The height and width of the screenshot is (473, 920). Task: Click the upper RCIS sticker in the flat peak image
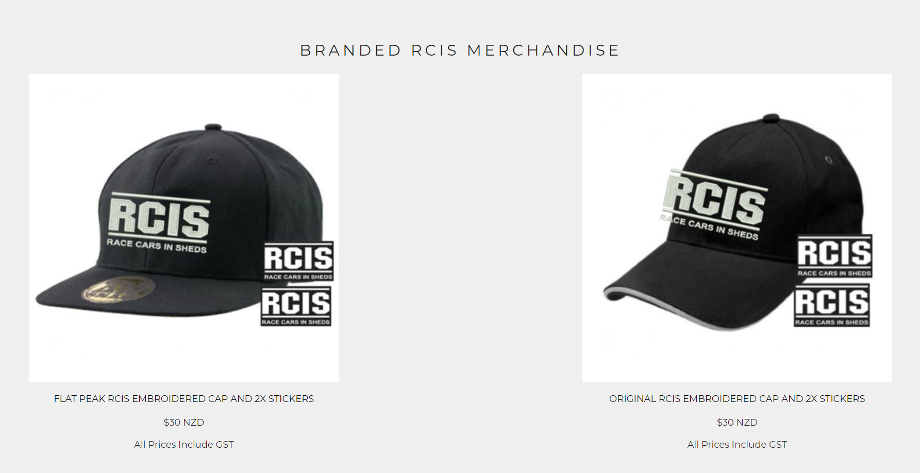click(x=298, y=261)
